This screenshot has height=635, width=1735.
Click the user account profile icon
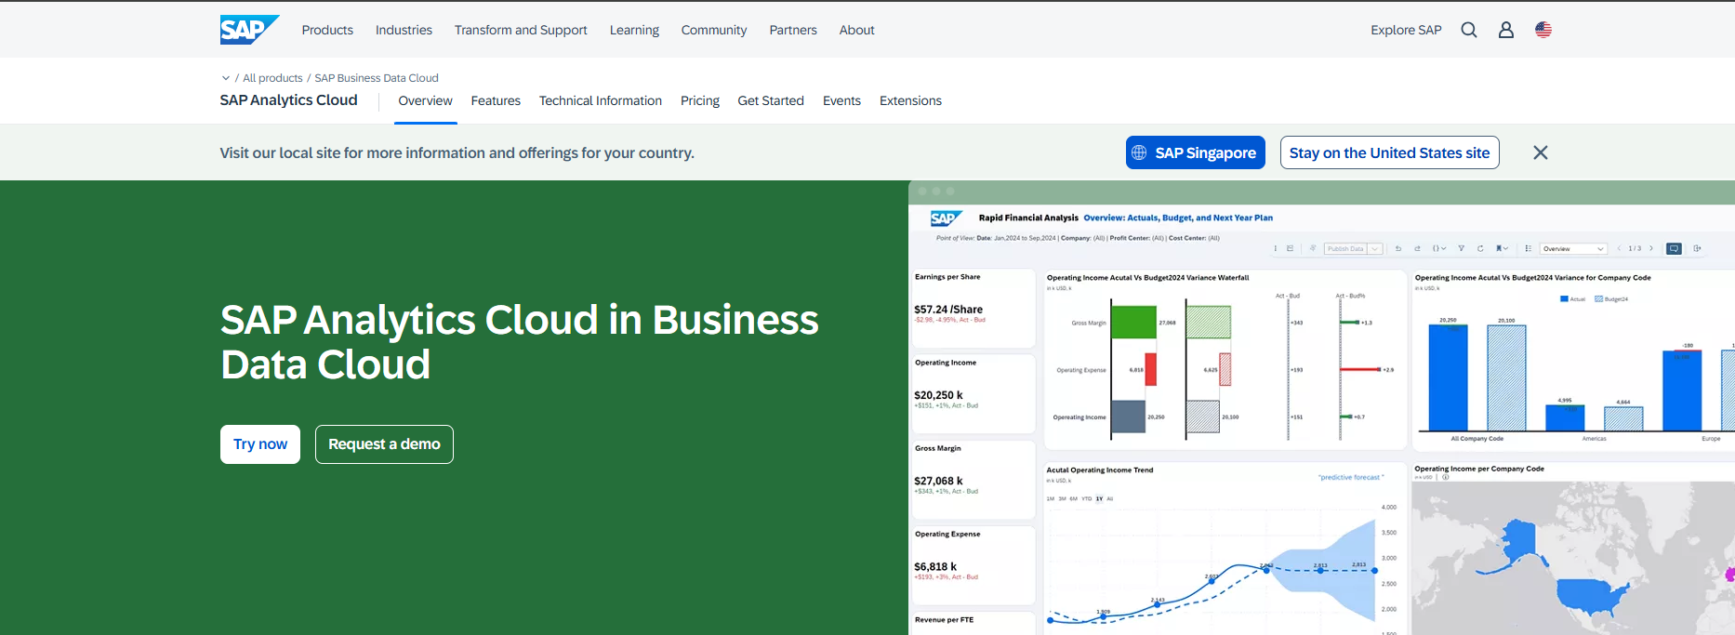coord(1506,30)
